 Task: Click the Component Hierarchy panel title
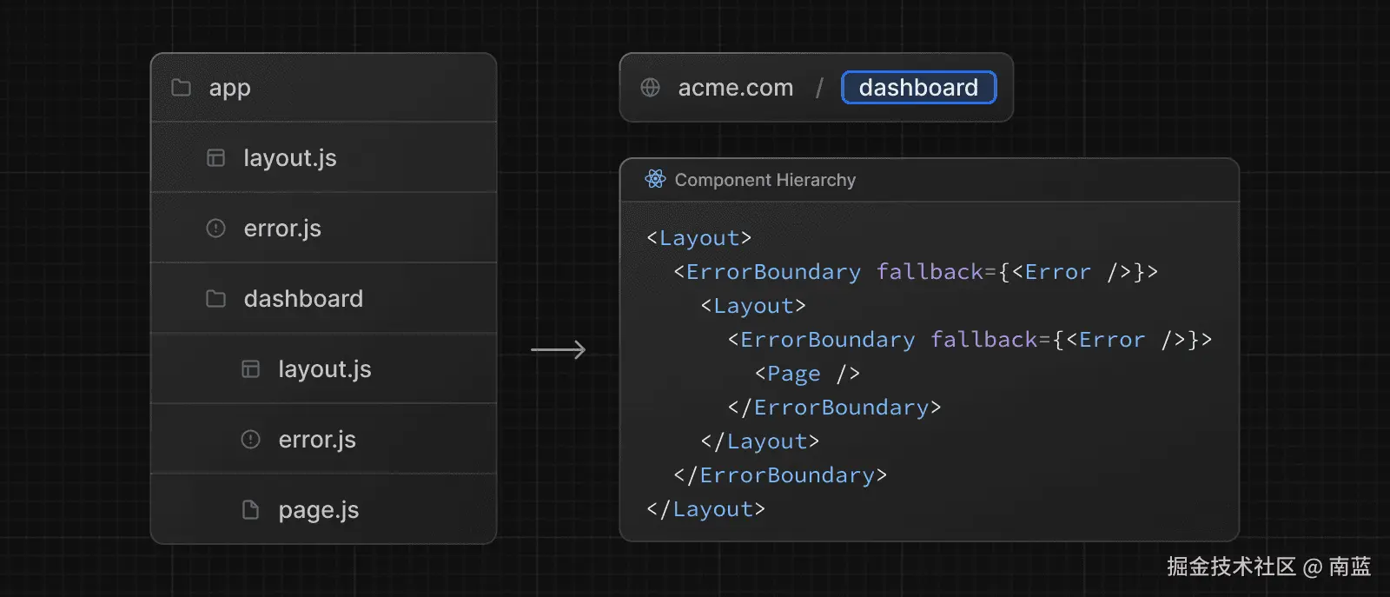click(764, 180)
